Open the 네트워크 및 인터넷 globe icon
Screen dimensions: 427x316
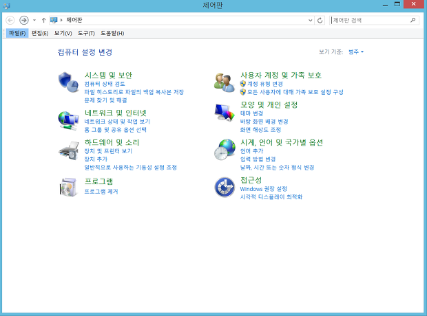tap(69, 120)
